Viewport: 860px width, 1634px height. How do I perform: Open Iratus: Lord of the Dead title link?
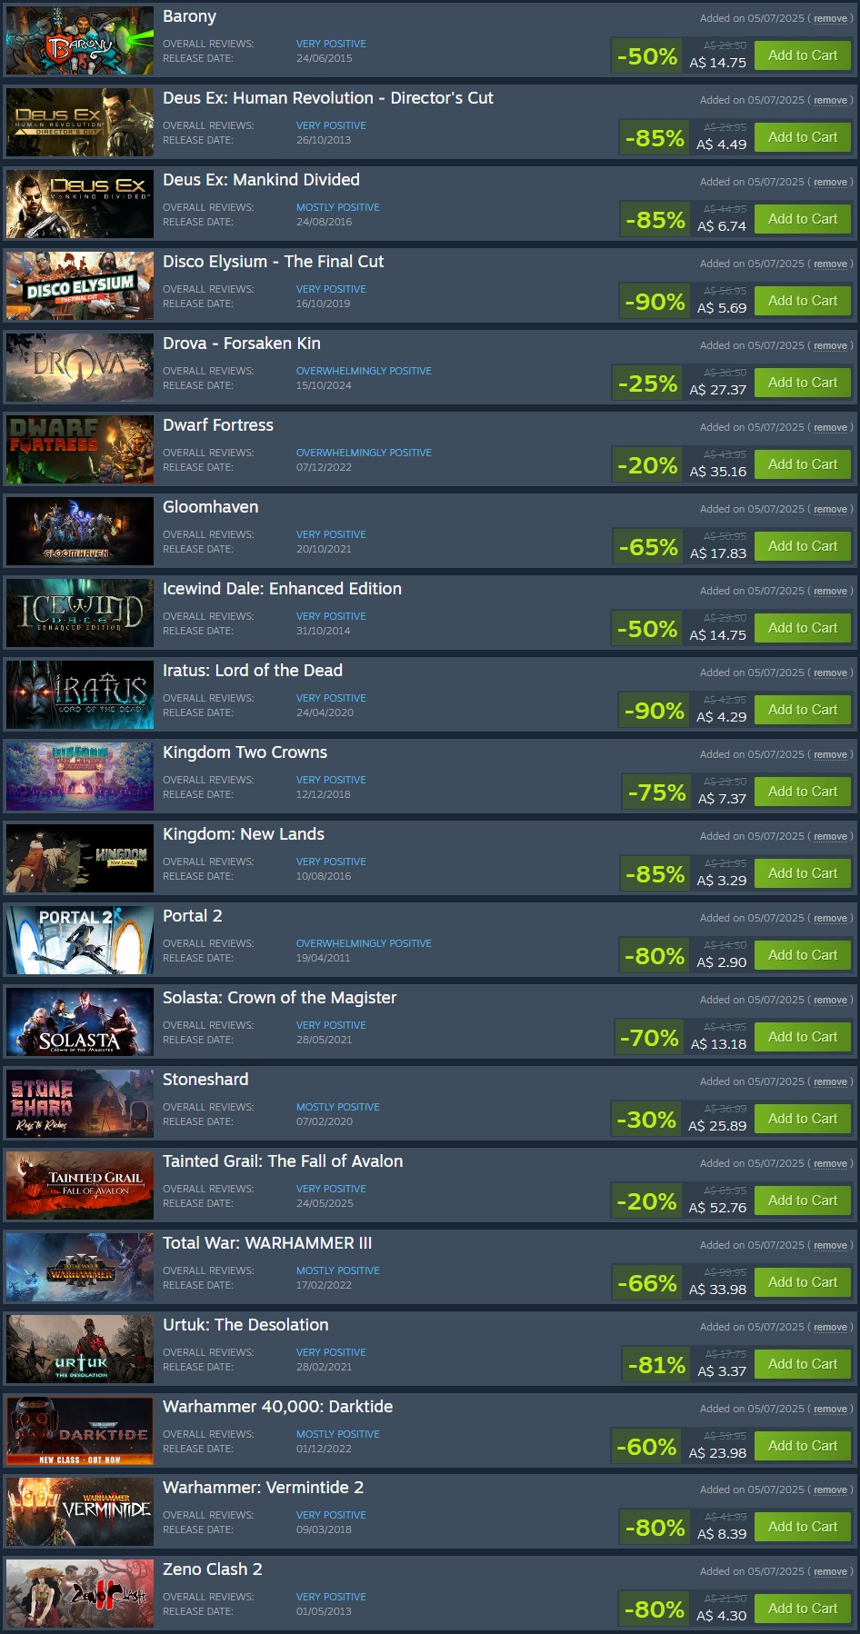253,671
